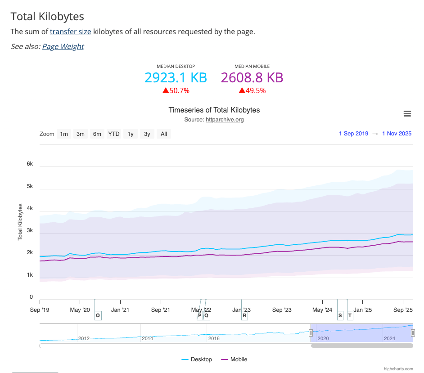Viewport: 424px width, 373px height.
Task: Show All time range
Action: [164, 134]
